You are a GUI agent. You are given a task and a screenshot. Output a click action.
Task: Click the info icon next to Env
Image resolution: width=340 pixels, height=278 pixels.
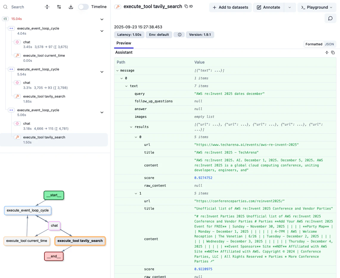pyautogui.click(x=180, y=35)
